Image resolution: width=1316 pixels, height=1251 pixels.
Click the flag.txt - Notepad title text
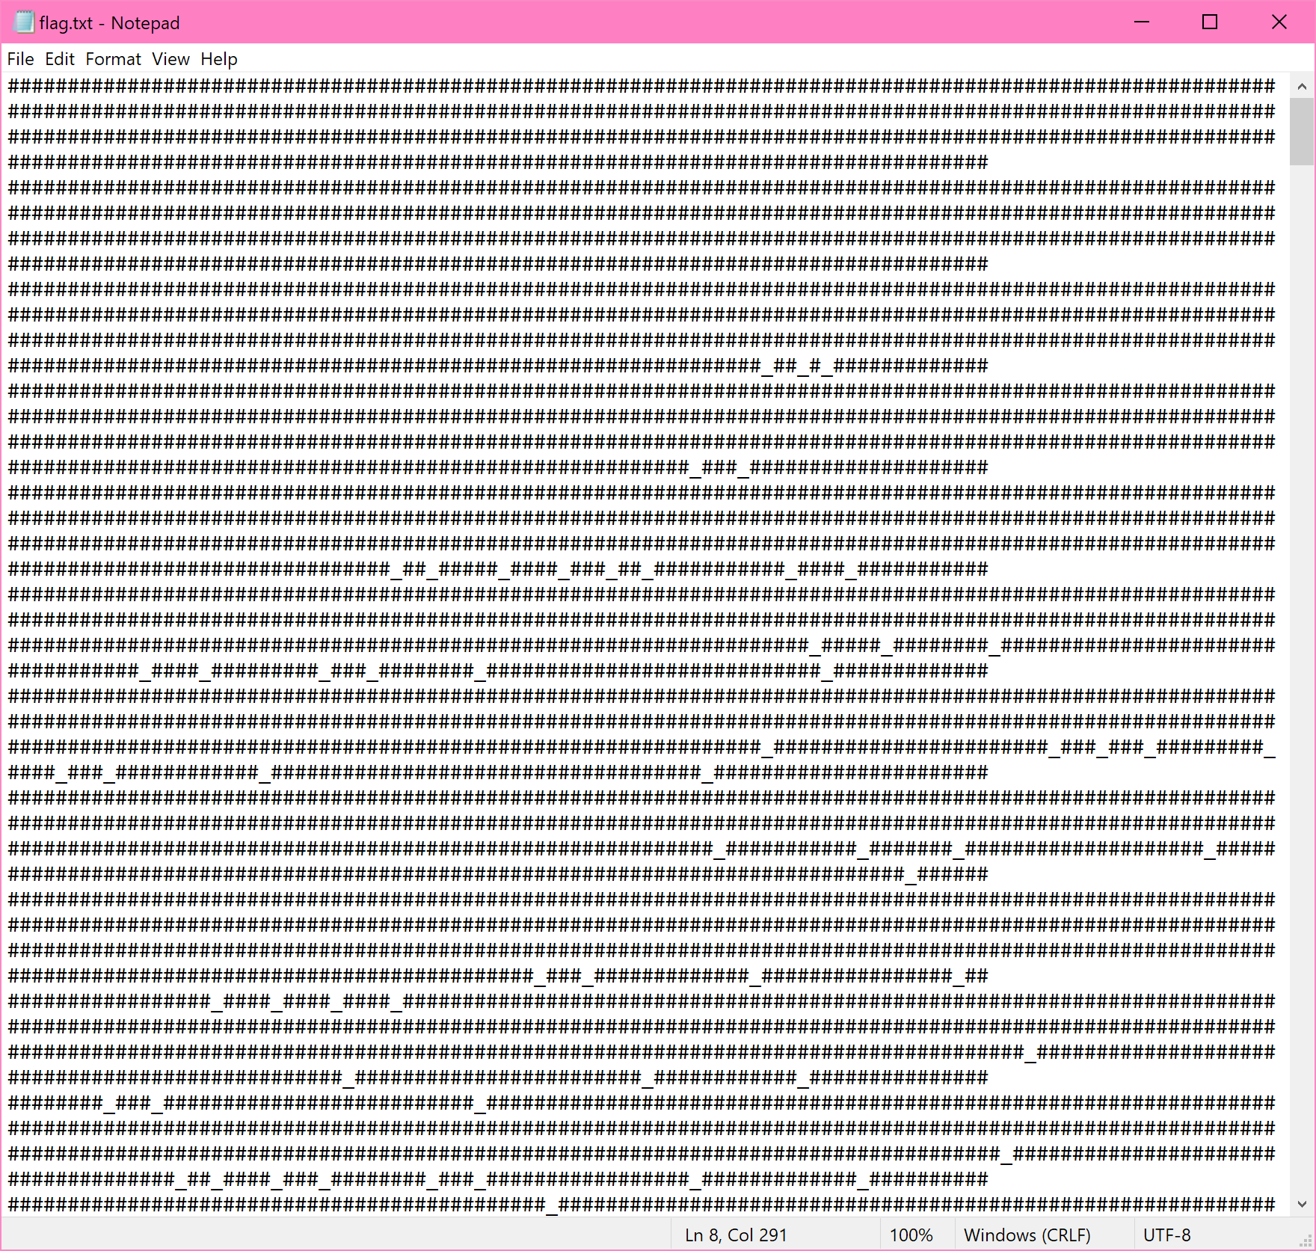pos(109,23)
